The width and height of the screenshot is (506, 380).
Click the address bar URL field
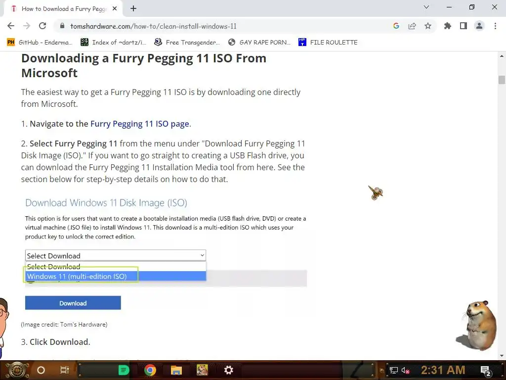click(x=223, y=26)
